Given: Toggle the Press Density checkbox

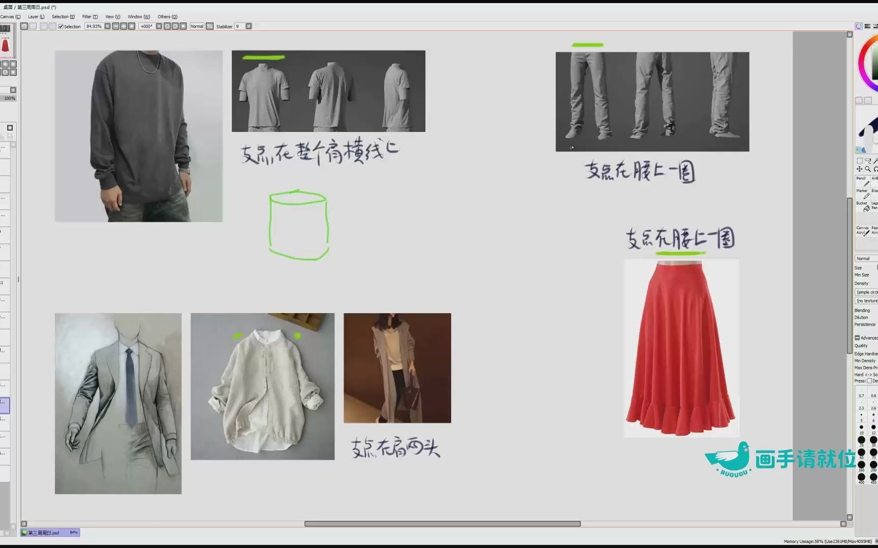Looking at the screenshot, I should click(869, 381).
